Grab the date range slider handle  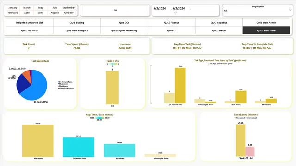[x=175, y=12]
